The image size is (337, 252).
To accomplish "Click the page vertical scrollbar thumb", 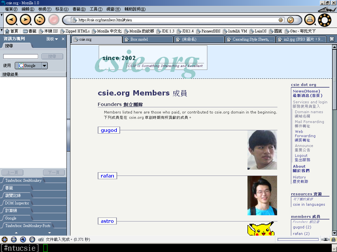I will 334,80.
